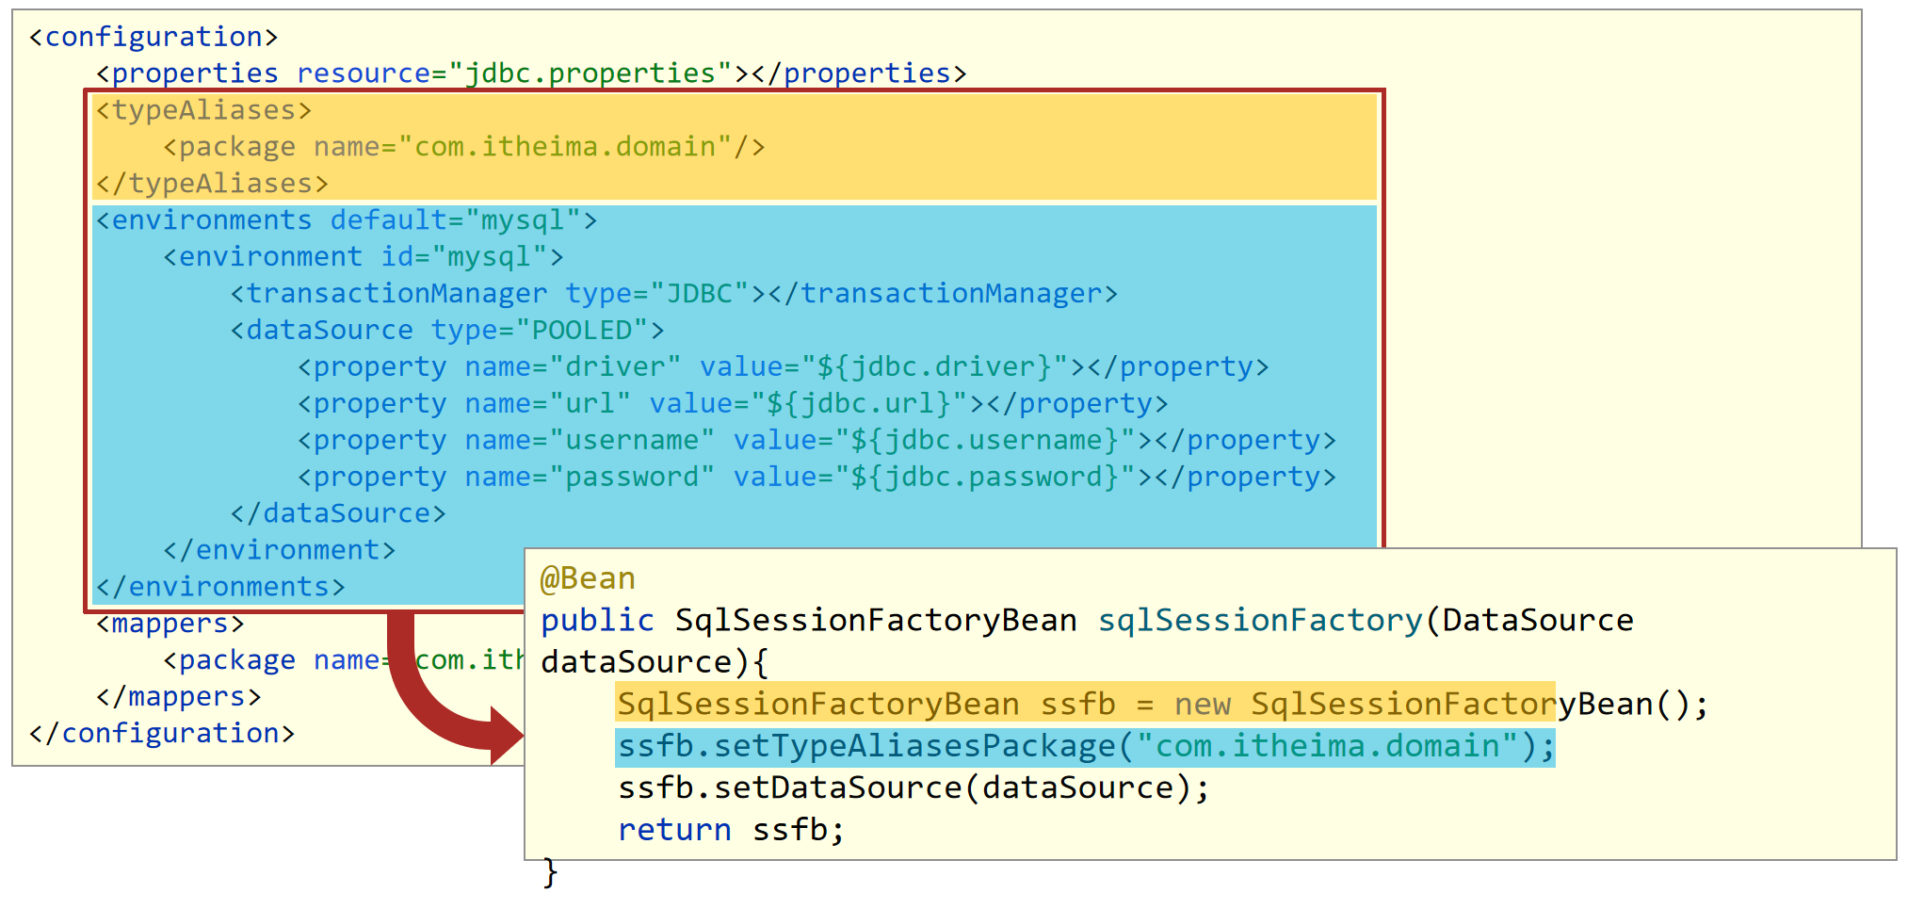Click the url property line
This screenshot has height=909, width=1924.
(733, 404)
